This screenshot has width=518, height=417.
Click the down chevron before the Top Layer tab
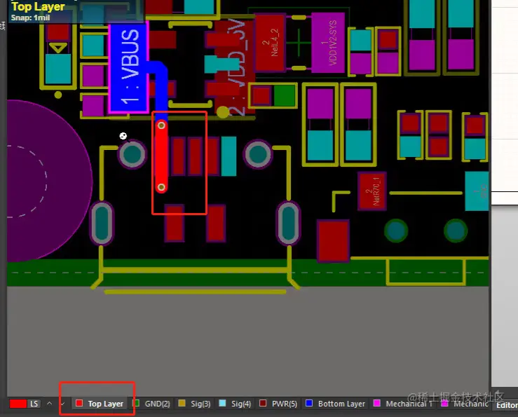pos(63,404)
